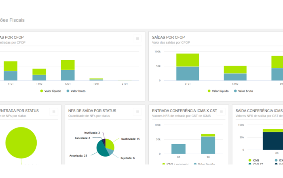The width and height of the screenshot is (283, 178).
Task: Select the green segment of bar 1102
Action: pyautogui.click(x=39, y=72)
